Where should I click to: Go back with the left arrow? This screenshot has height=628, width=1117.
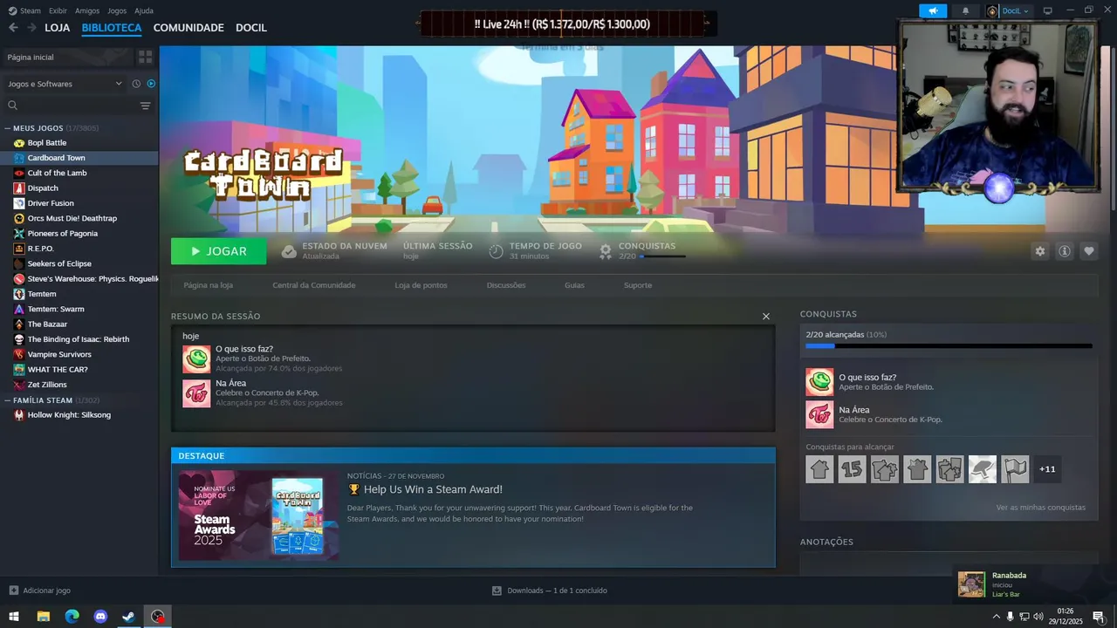pos(13,28)
